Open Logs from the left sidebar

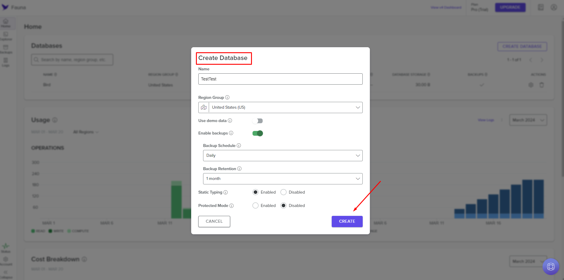[5, 62]
